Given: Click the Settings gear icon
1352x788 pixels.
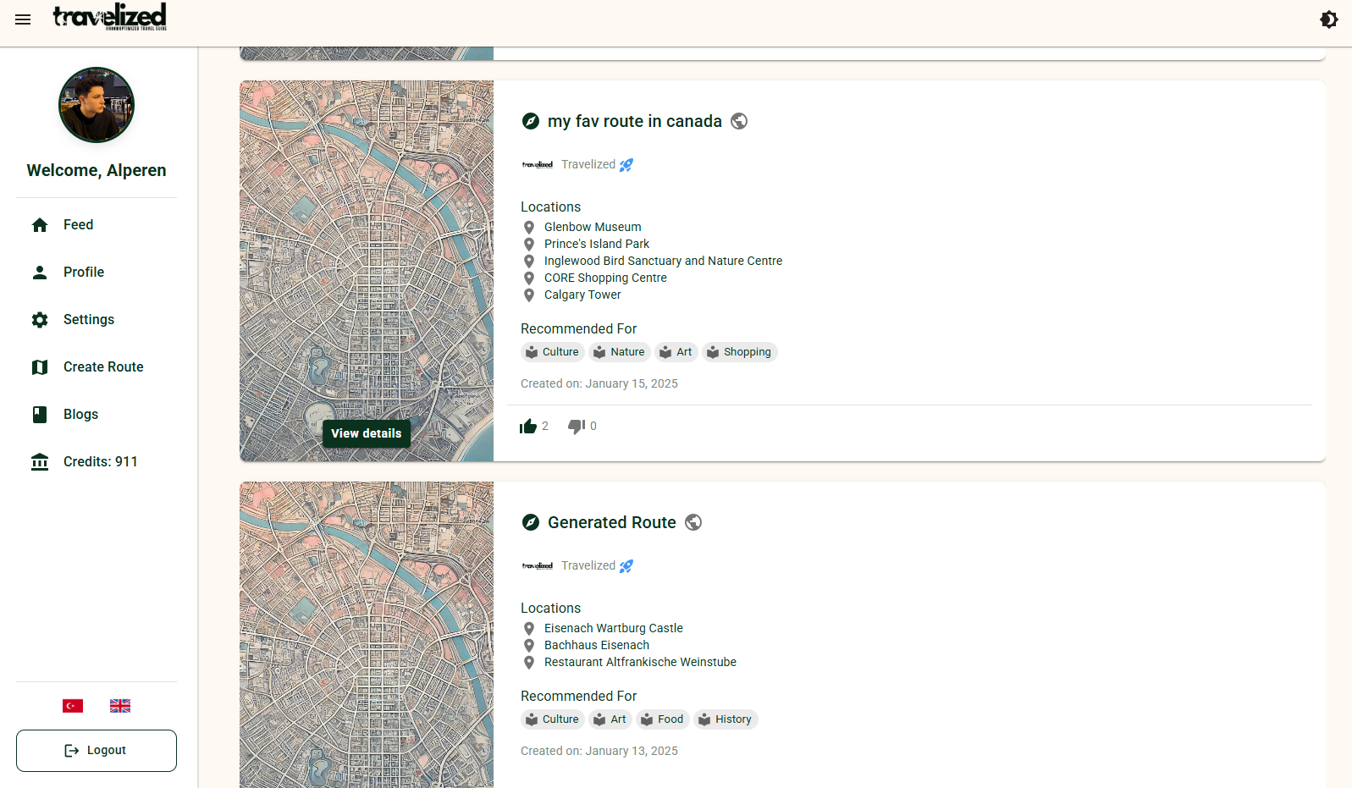Looking at the screenshot, I should coord(40,319).
